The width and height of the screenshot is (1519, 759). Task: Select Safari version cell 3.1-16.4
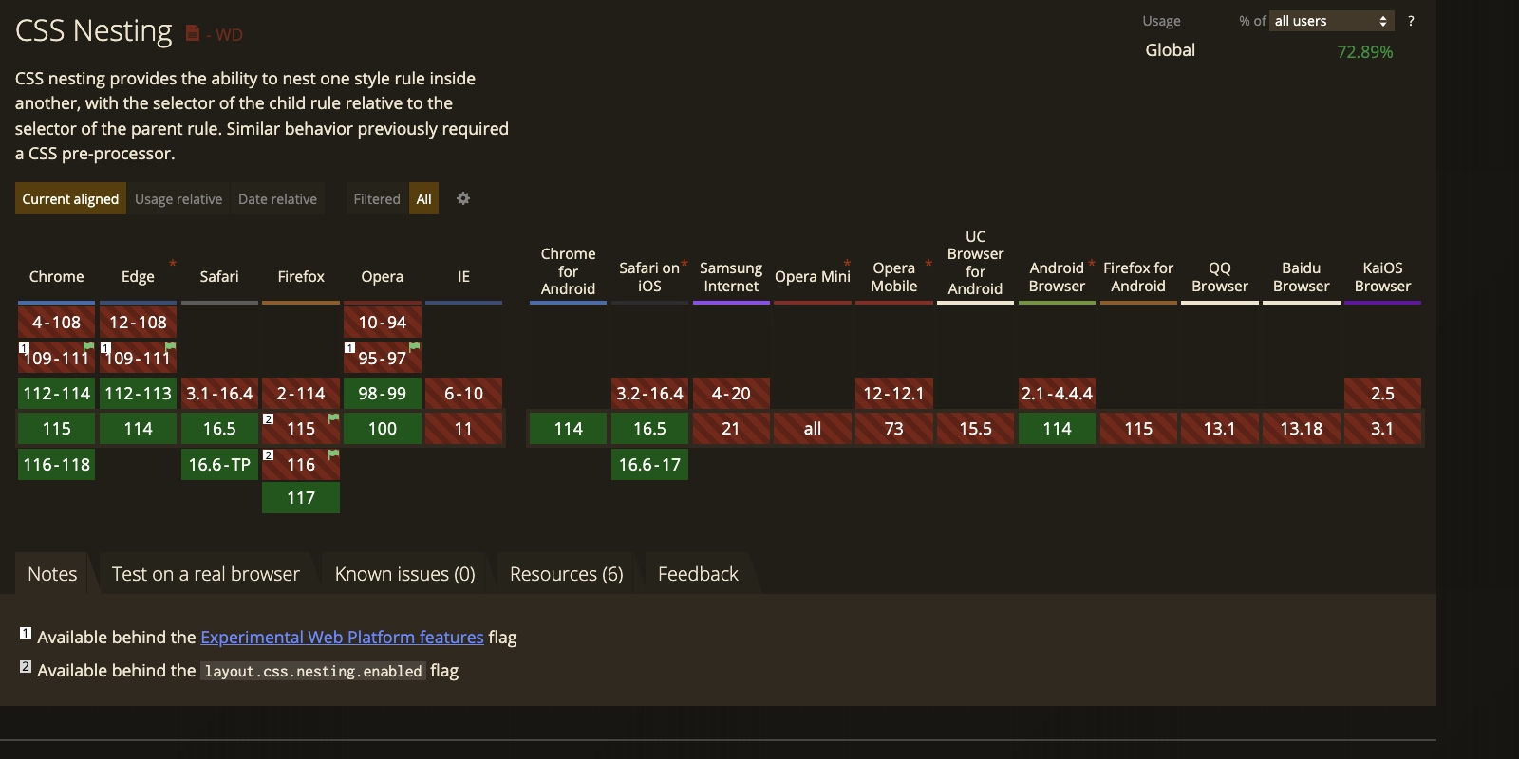(219, 394)
